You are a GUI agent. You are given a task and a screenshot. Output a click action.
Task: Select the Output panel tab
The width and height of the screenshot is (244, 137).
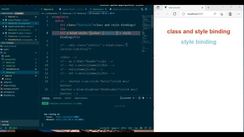(x=68, y=98)
